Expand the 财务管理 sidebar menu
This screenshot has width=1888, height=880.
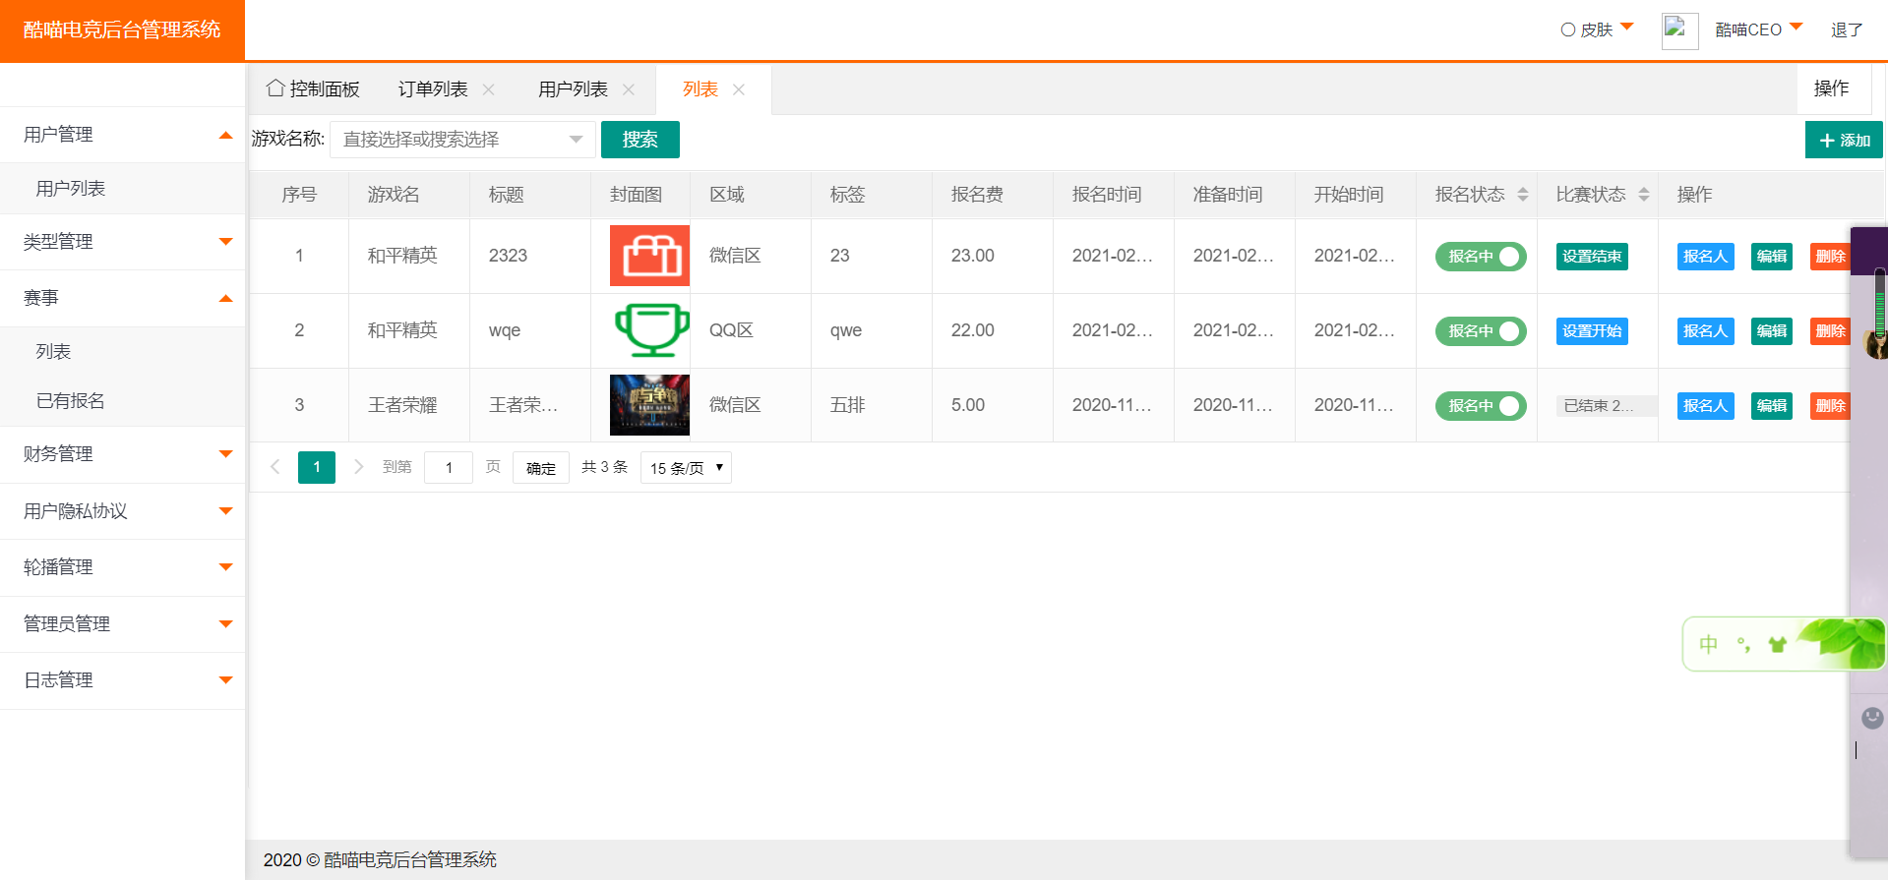(122, 454)
